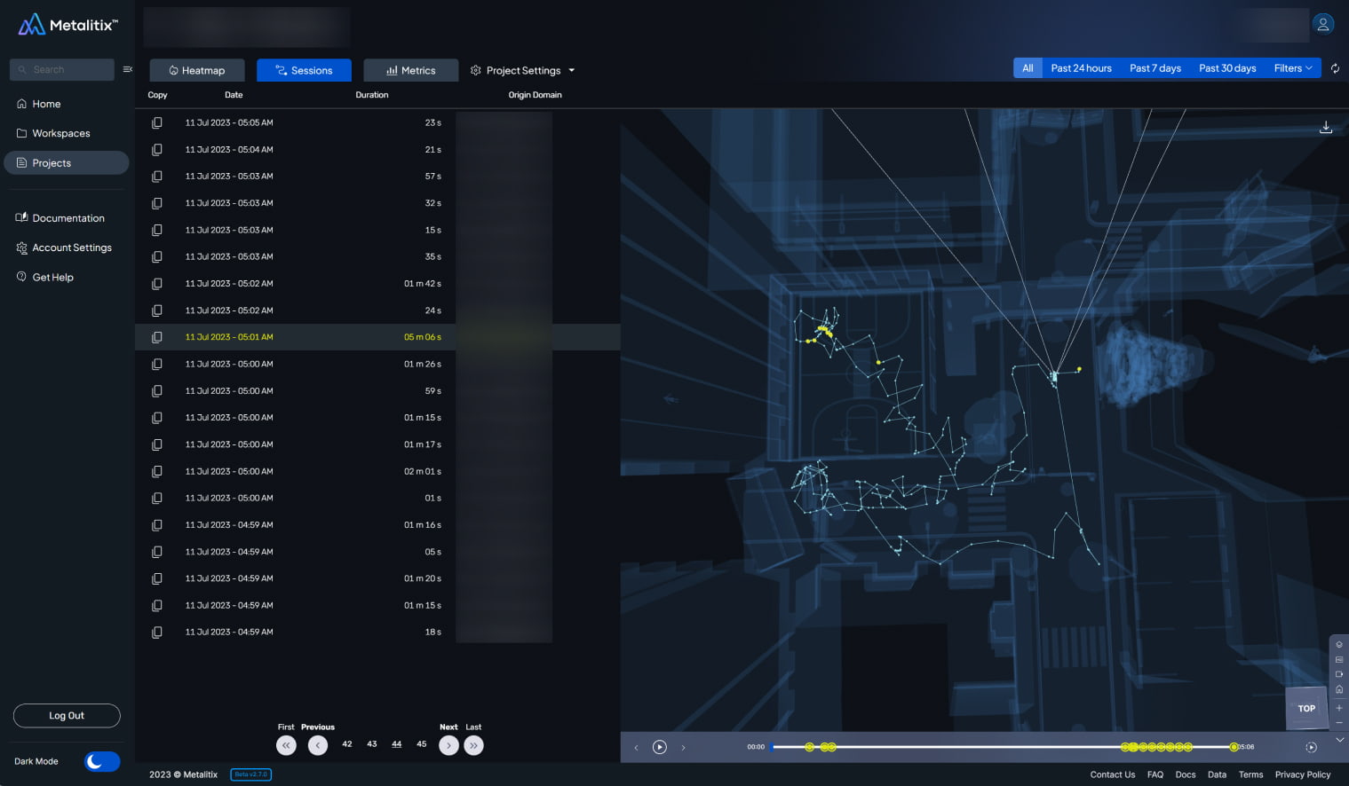Open the Documentation menu item
The width and height of the screenshot is (1349, 786).
67,217
